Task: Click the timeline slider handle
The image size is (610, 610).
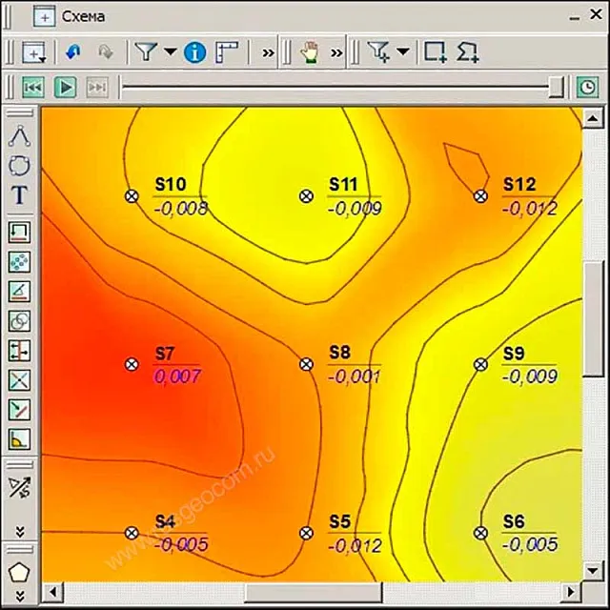Action: point(557,87)
